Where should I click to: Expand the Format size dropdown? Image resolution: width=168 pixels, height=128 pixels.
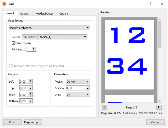click(55, 37)
